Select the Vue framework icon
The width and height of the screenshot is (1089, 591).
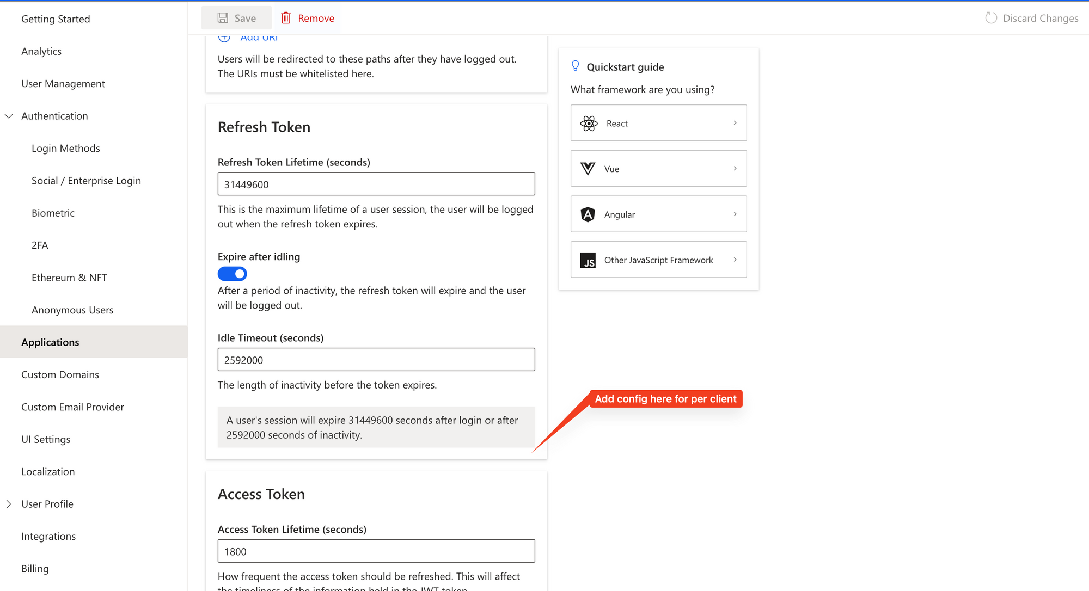pyautogui.click(x=588, y=169)
